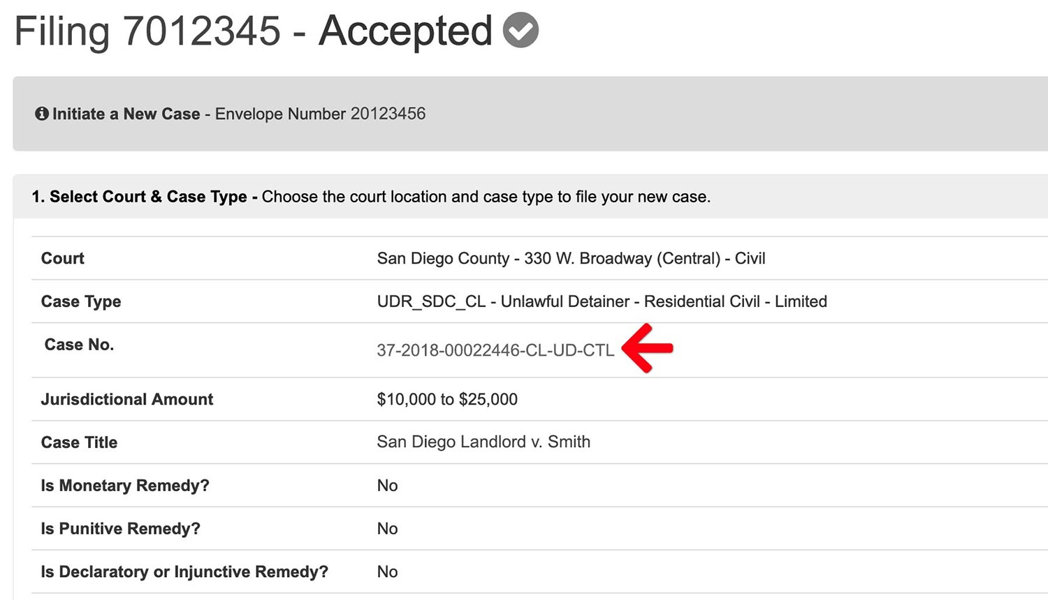
Task: Click the red arrow pointing at case number
Action: point(647,347)
